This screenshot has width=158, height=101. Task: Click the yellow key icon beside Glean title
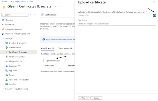click(x=4, y=7)
